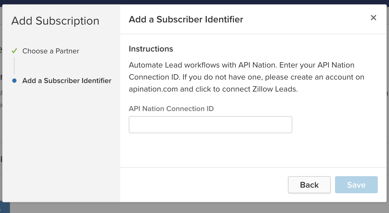Viewport: 389px width, 213px height.
Task: Click the vertical connector line between steps
Action: [14, 65]
